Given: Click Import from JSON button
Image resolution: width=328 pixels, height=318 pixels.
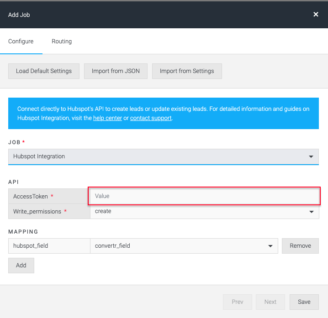Looking at the screenshot, I should pyautogui.click(x=116, y=71).
